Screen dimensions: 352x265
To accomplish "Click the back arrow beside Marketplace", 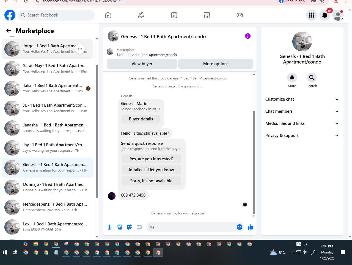I will tap(9, 31).
